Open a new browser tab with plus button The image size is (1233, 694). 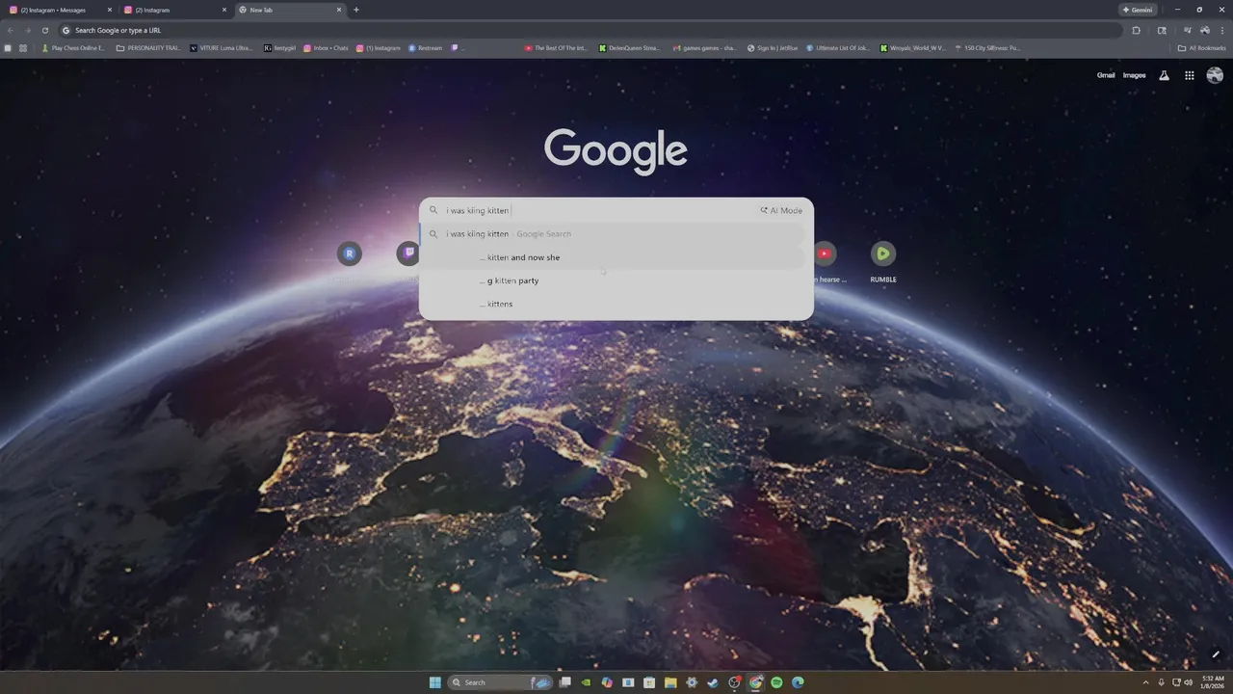356,10
